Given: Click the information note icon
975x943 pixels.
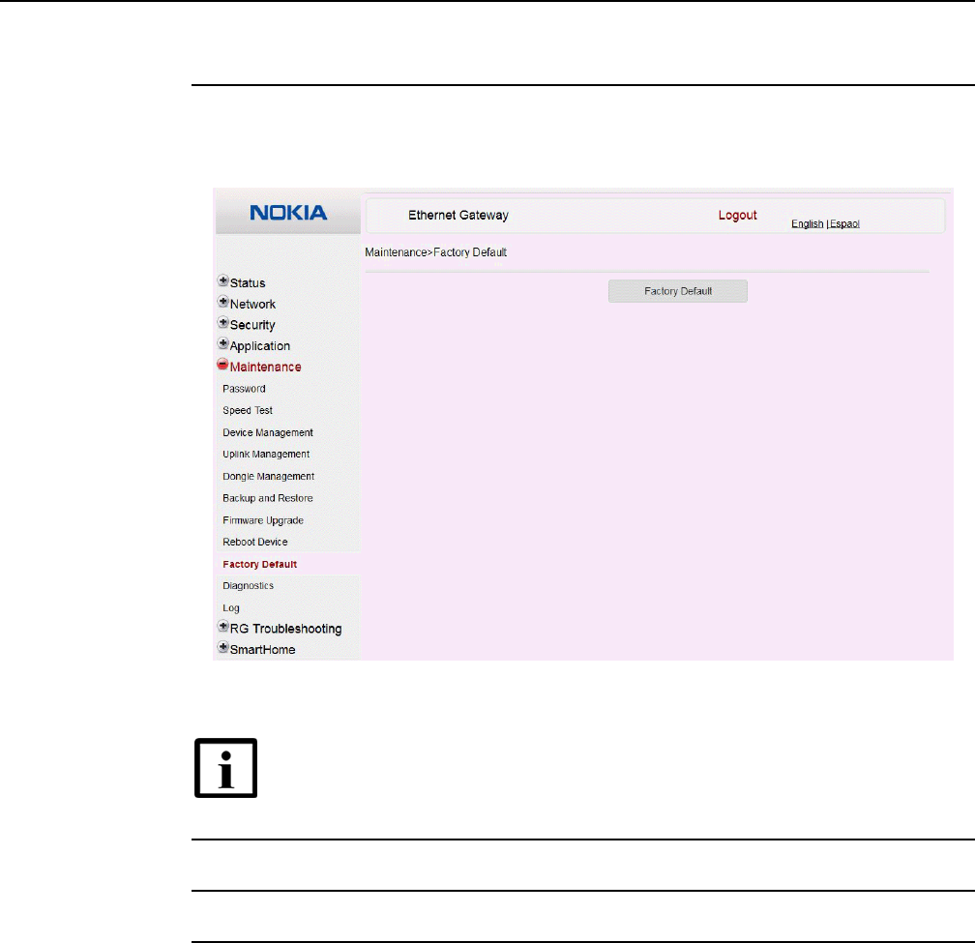Looking at the screenshot, I should 225,768.
